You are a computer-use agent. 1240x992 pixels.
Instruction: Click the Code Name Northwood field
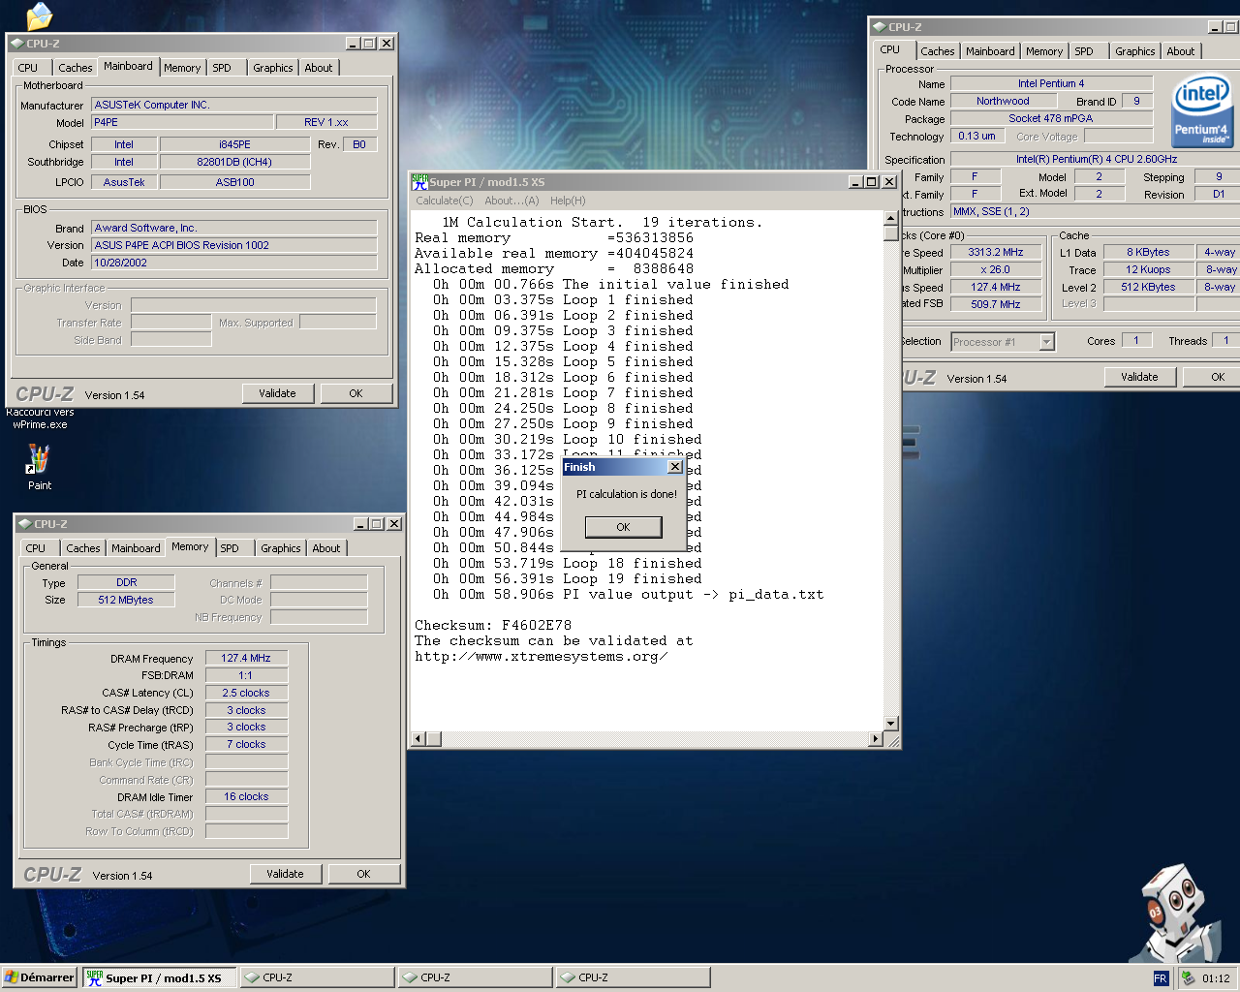[1003, 101]
